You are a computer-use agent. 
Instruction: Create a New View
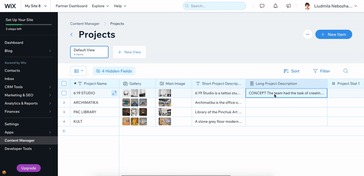tap(130, 52)
